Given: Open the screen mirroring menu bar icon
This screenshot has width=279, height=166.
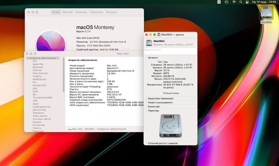Looking at the screenshot, I should pos(227,2).
